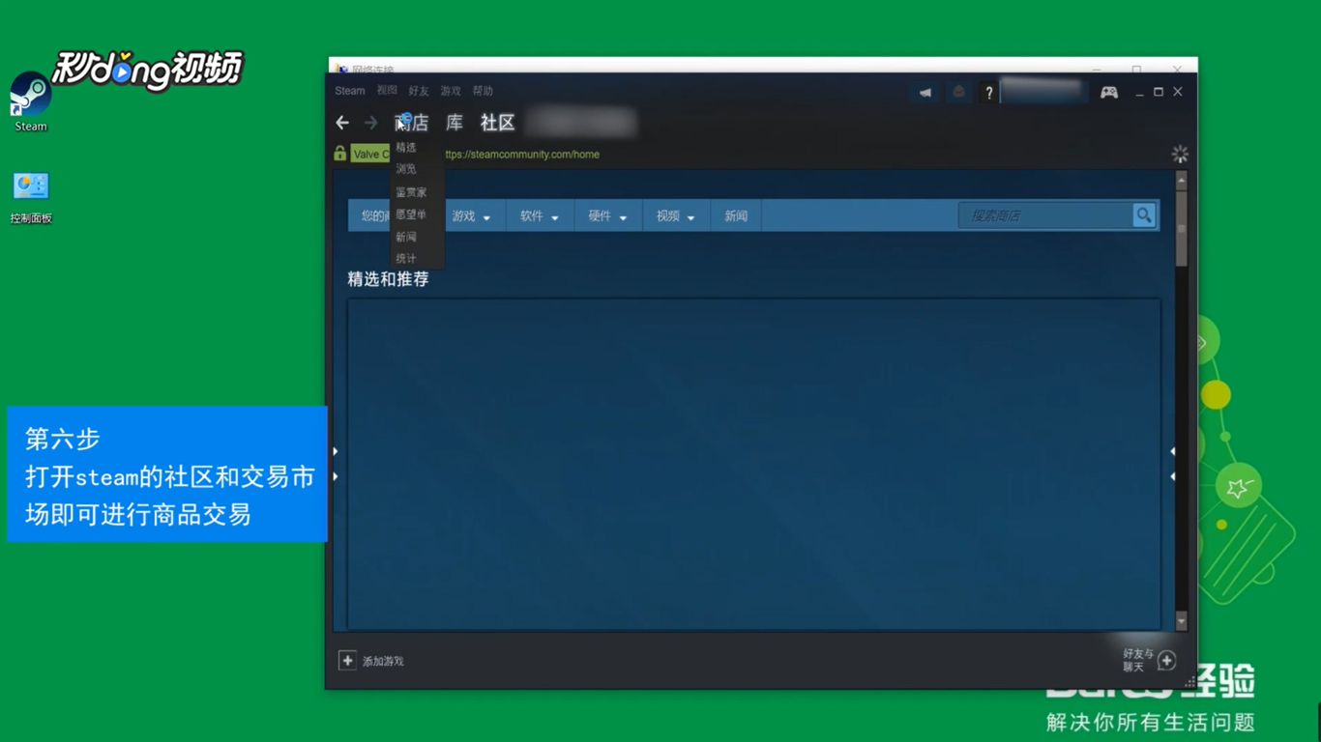Image resolution: width=1321 pixels, height=742 pixels.
Task: Open 您的商店 in store navigation bar
Action: pos(370,216)
